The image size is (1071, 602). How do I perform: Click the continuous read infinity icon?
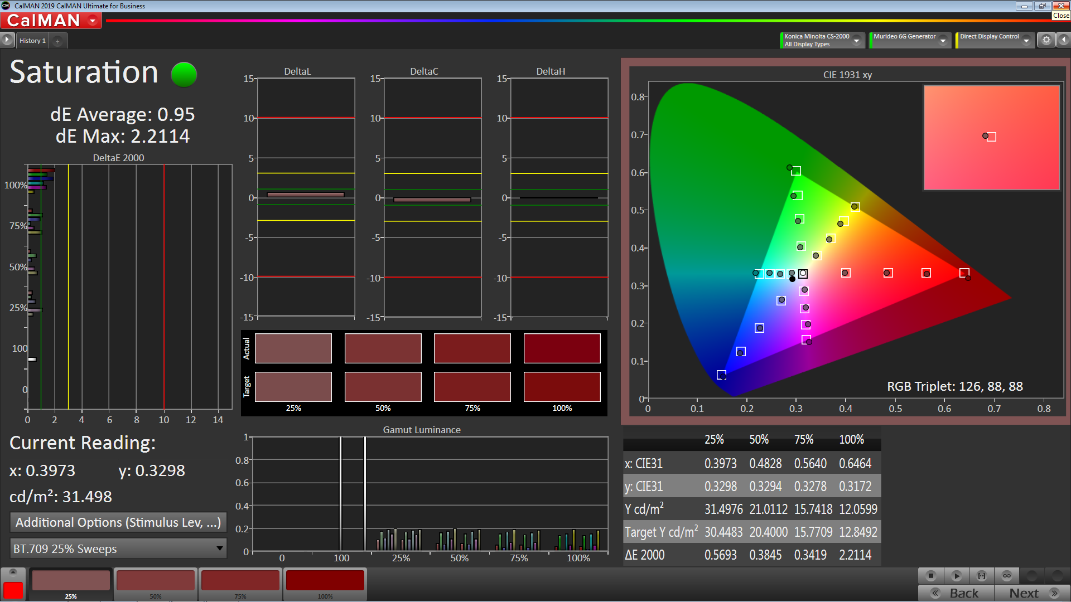1007,575
